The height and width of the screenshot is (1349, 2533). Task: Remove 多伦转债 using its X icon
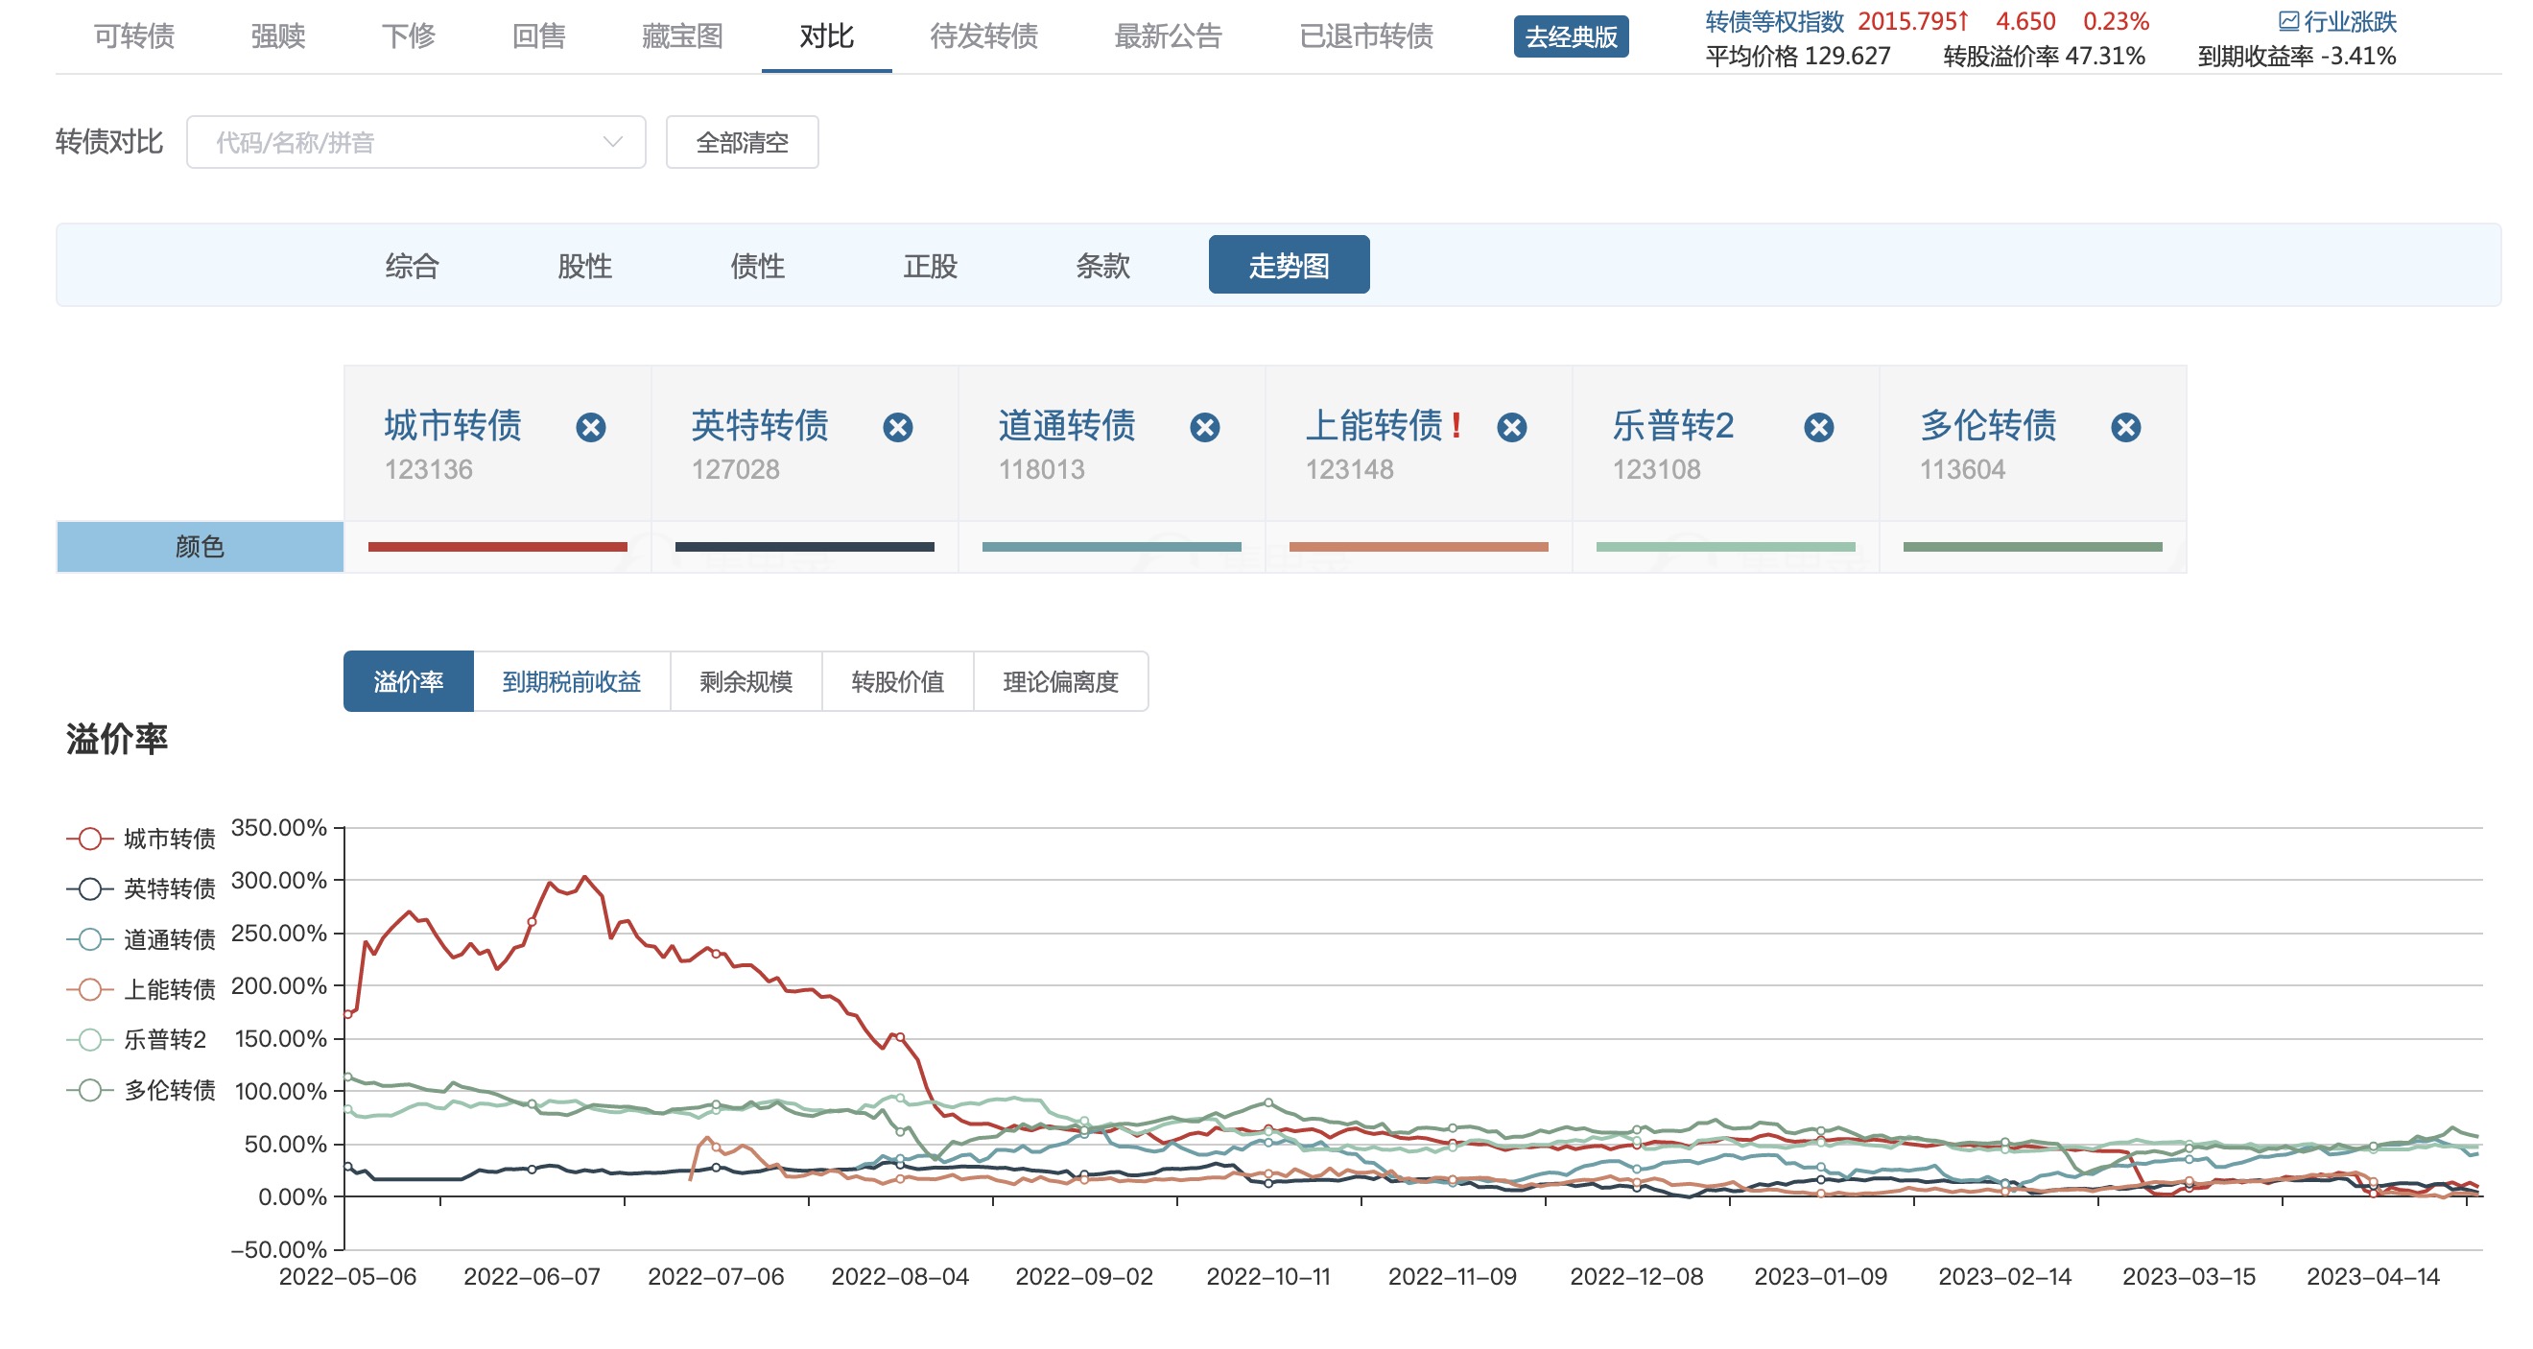[x=2125, y=428]
